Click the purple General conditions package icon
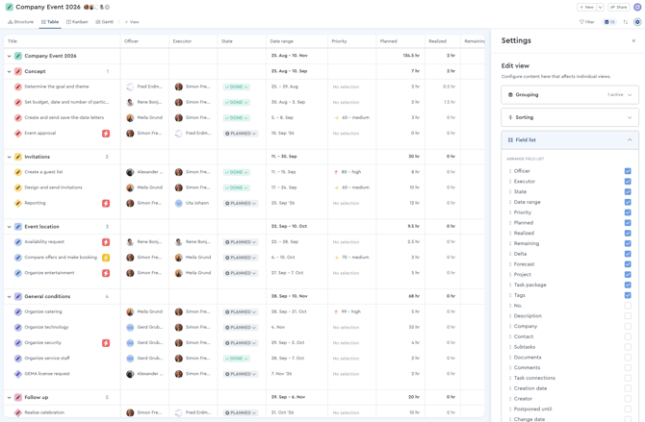 18,296
